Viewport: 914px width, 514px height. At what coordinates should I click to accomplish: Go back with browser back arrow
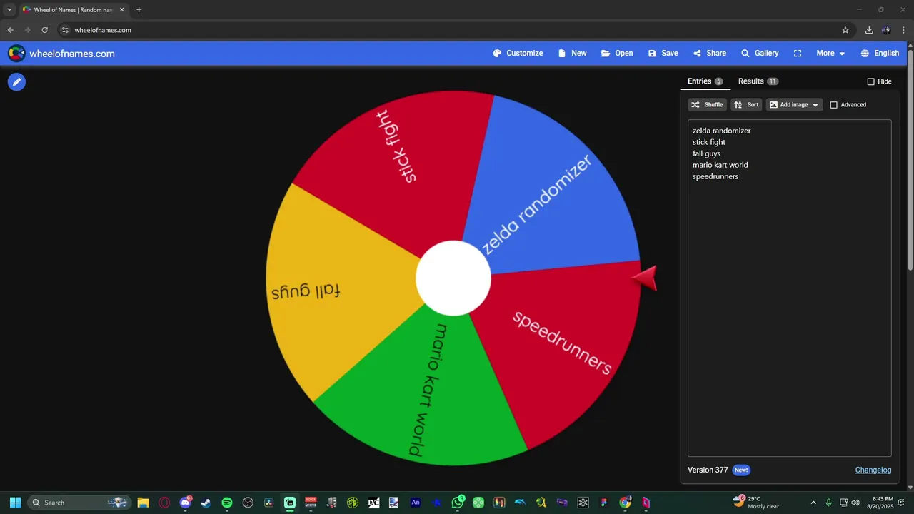pos(11,30)
